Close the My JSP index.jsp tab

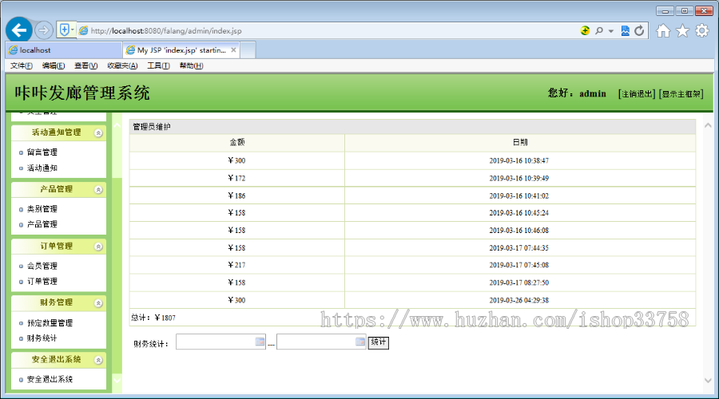tap(233, 50)
